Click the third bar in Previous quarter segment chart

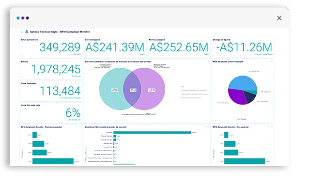(40, 153)
